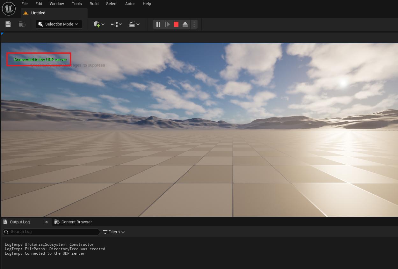The image size is (398, 269).
Task: Click the eject from player icon
Action: (x=185, y=24)
